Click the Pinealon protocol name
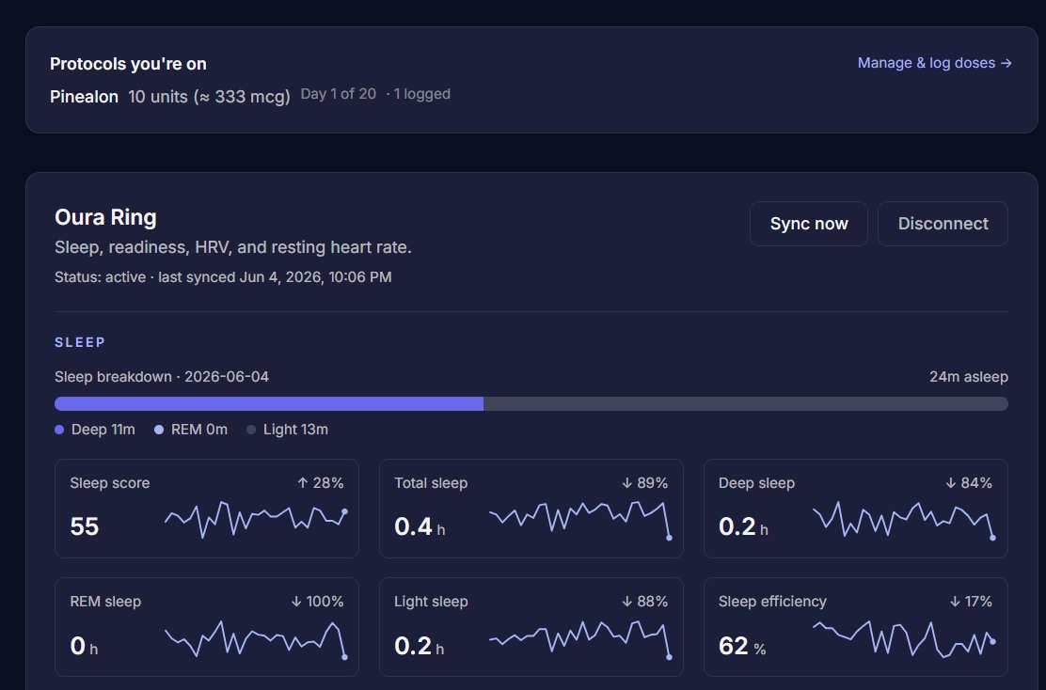1046x690 pixels. [84, 97]
